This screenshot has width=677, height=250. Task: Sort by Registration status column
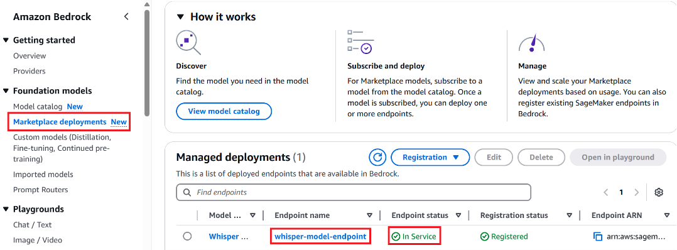[x=570, y=215]
